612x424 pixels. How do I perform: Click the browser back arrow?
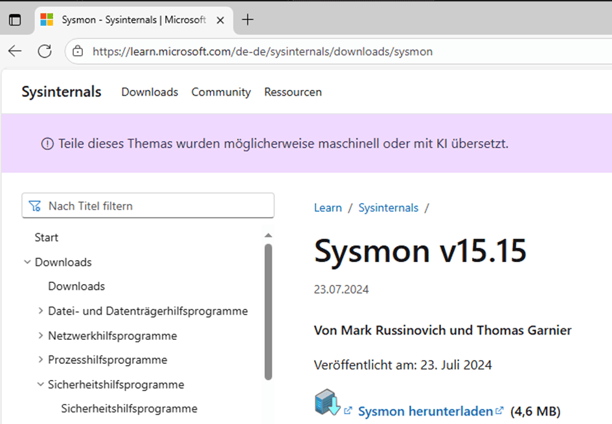[15, 51]
